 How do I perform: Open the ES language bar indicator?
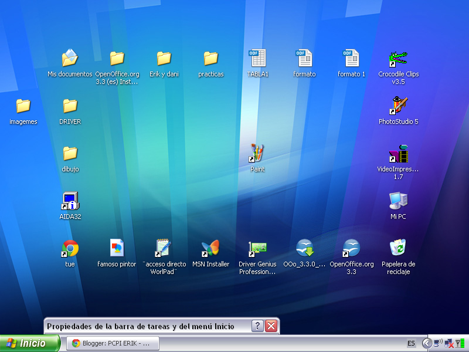click(x=412, y=343)
